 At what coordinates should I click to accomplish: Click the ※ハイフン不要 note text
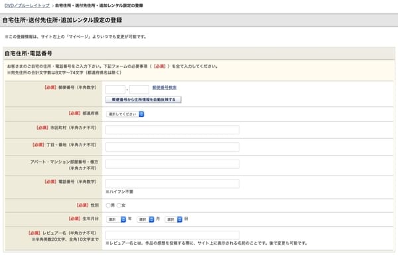tap(119, 192)
